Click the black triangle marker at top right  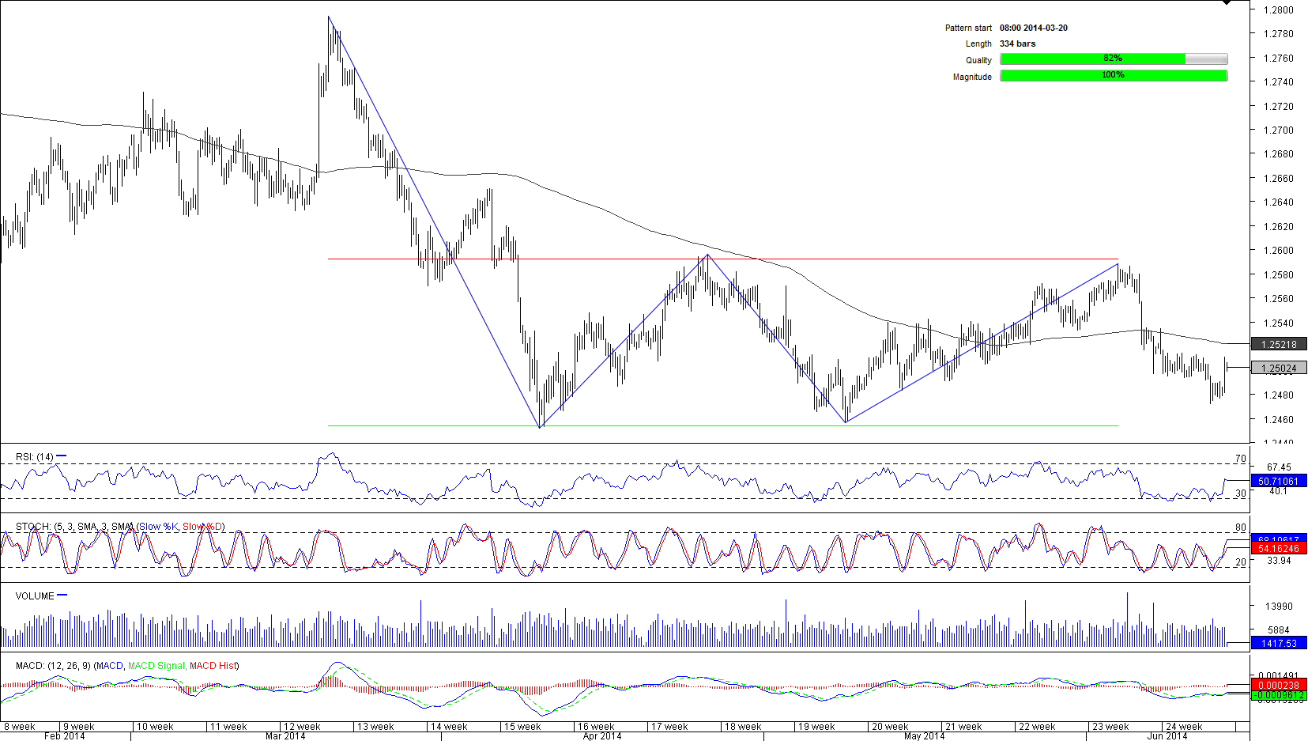(1227, 2)
